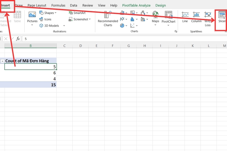Screen dimensions: 227x151
Task: Select column D header
Action: (81, 46)
